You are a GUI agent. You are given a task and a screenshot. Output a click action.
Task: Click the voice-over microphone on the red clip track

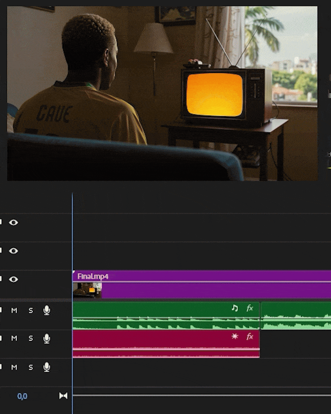[47, 339]
